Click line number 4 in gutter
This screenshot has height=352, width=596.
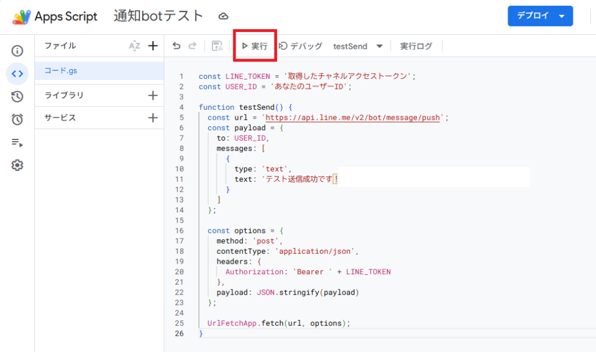point(182,107)
